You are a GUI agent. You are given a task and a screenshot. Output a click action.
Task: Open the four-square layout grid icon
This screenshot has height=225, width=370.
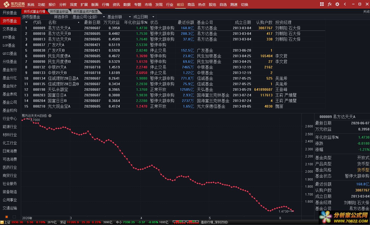tap(322, 4)
